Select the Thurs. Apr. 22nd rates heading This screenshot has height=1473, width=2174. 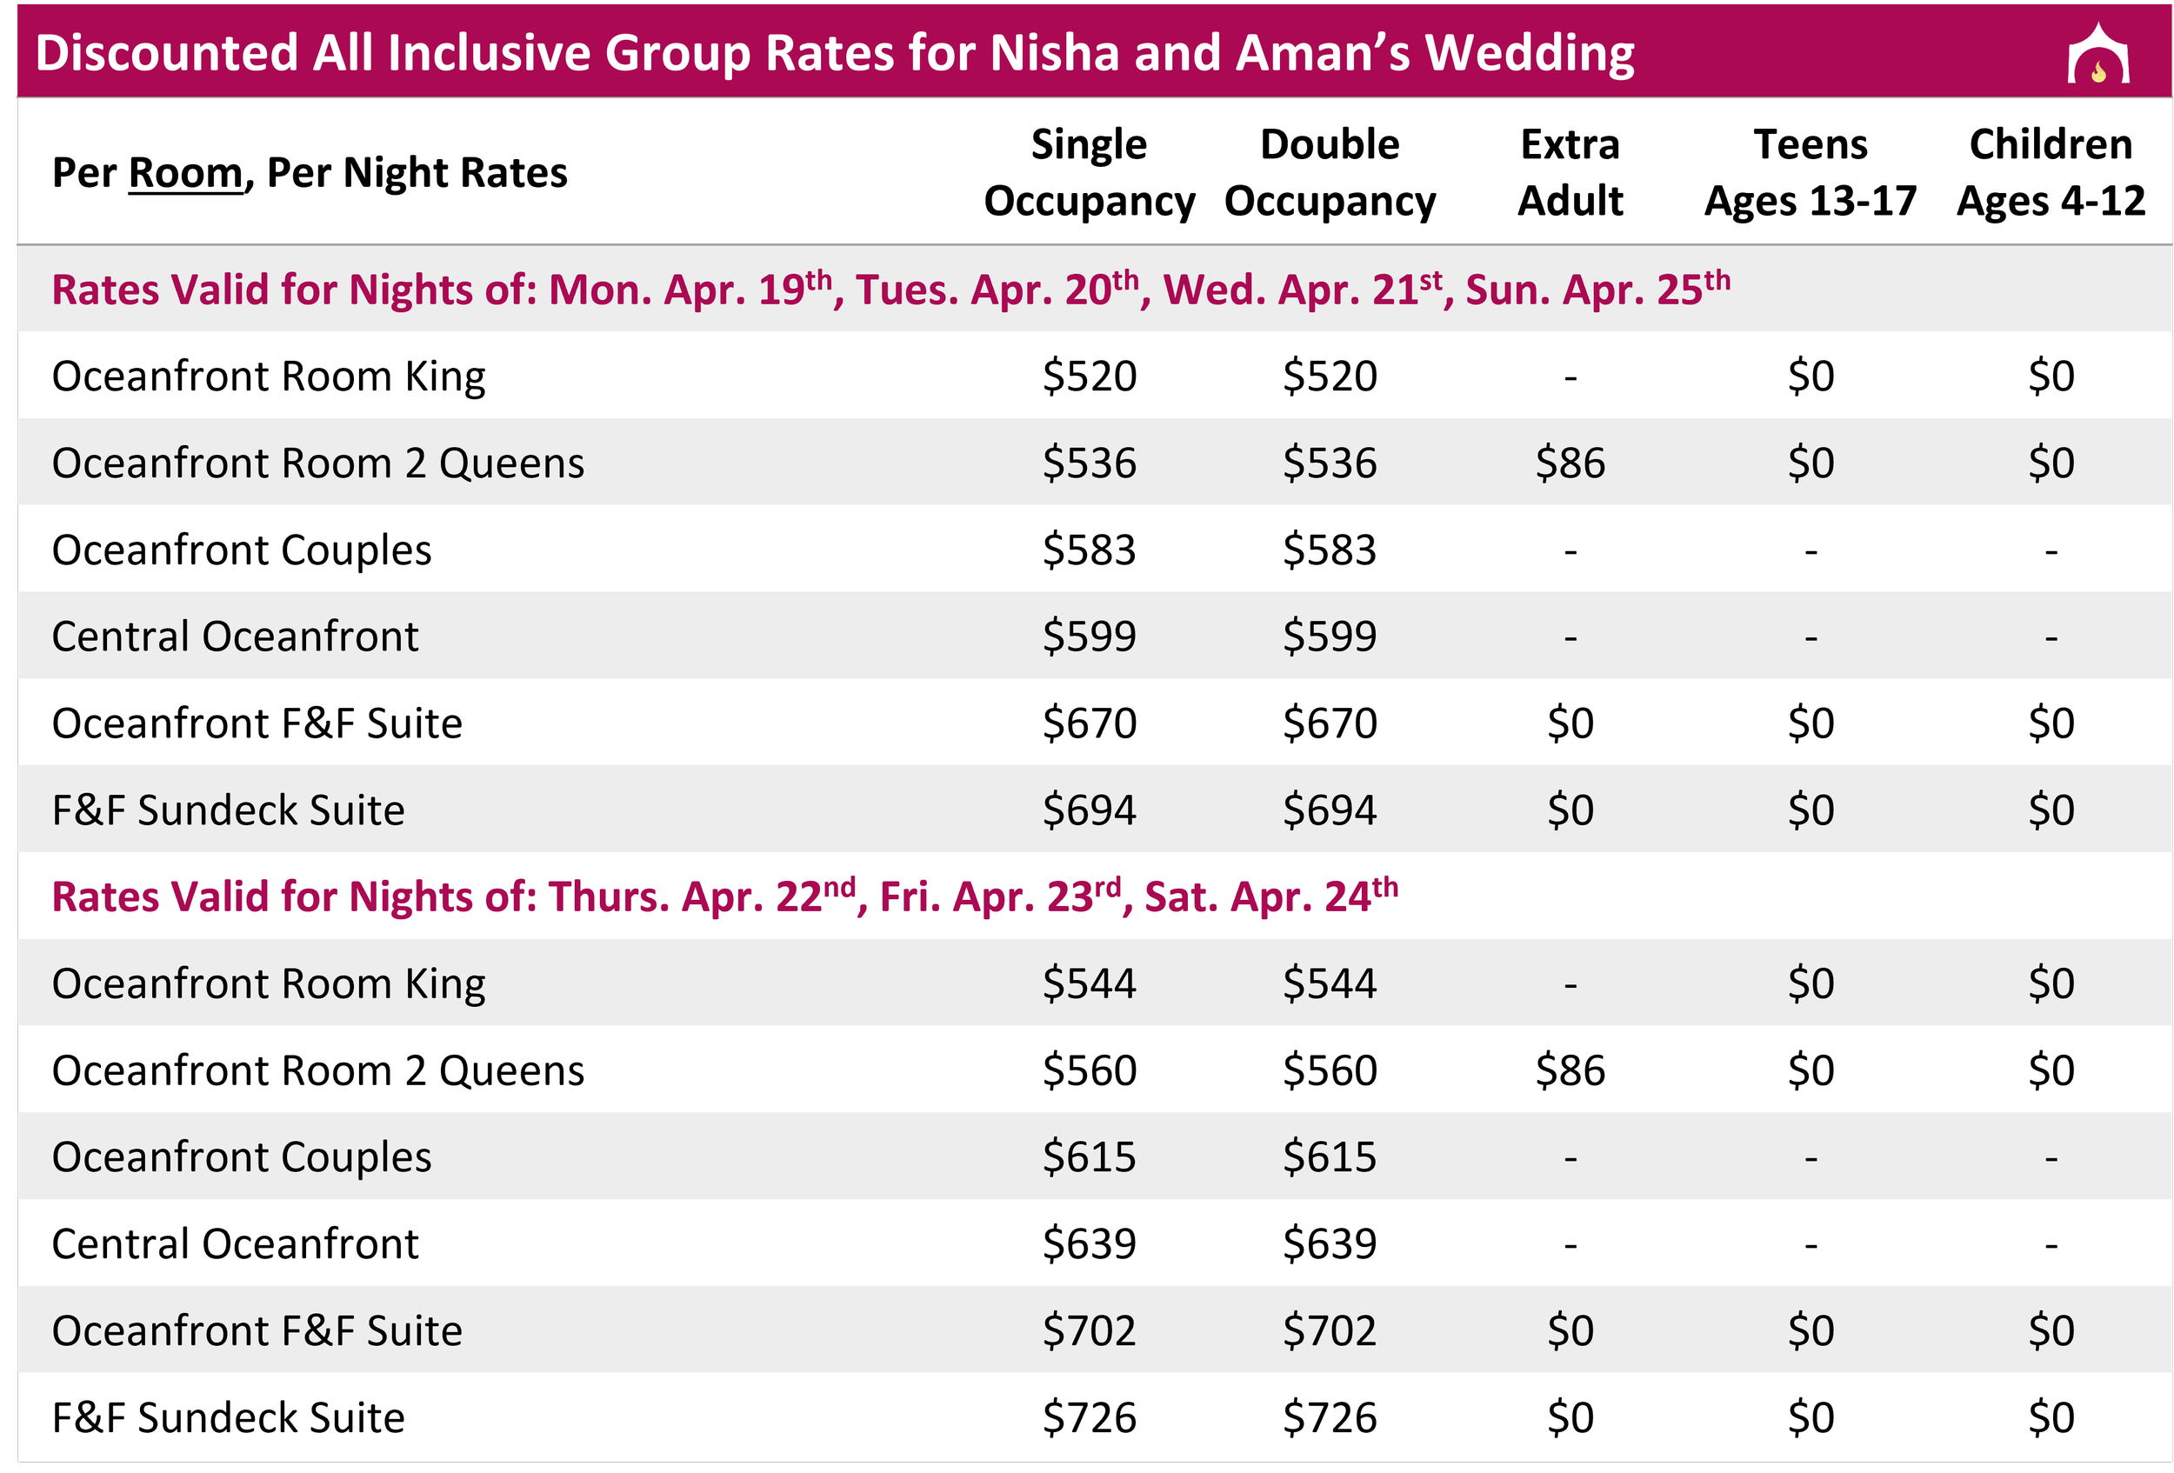pyautogui.click(x=725, y=896)
